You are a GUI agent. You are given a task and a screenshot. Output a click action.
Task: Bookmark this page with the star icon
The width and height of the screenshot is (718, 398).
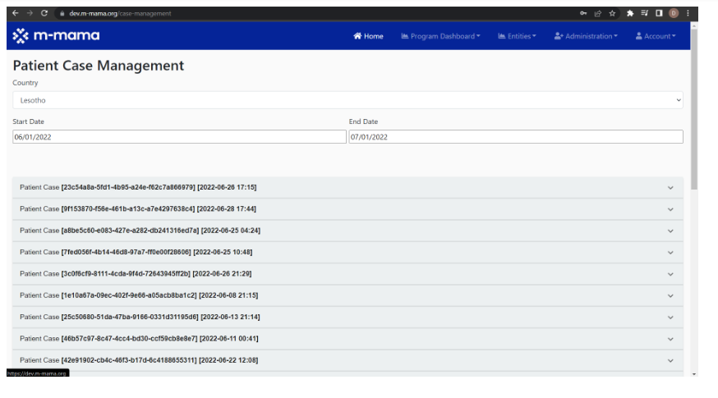pyautogui.click(x=612, y=13)
